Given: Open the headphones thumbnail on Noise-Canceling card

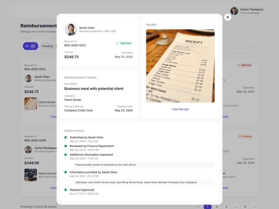Looking at the screenshot, I should pos(31,175).
